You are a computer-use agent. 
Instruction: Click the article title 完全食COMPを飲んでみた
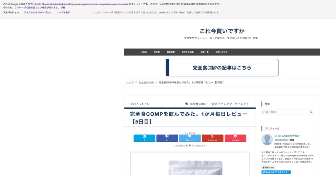(189, 118)
